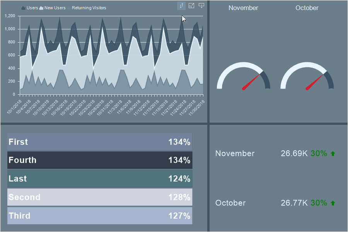348x232 pixels.
Task: Select the First card row
Action: click(99, 142)
